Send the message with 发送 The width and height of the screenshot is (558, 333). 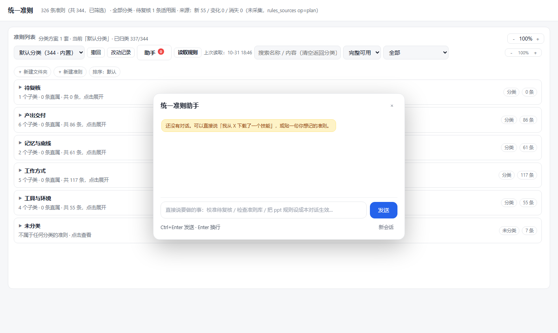click(x=384, y=210)
